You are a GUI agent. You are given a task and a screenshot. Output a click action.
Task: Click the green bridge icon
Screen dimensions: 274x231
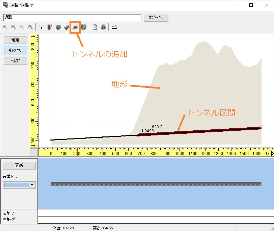click(x=58, y=27)
